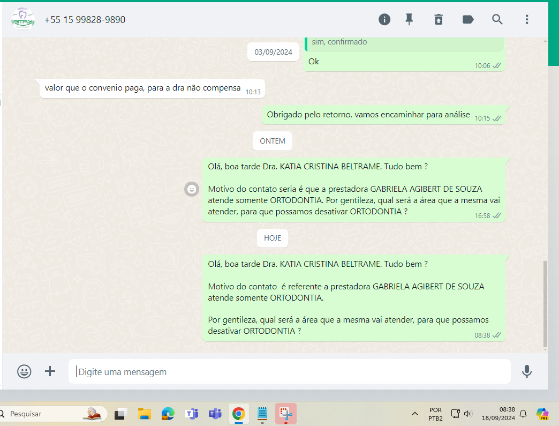Open the Notepad taskbar icon
The height and width of the screenshot is (426, 559).
(x=262, y=414)
